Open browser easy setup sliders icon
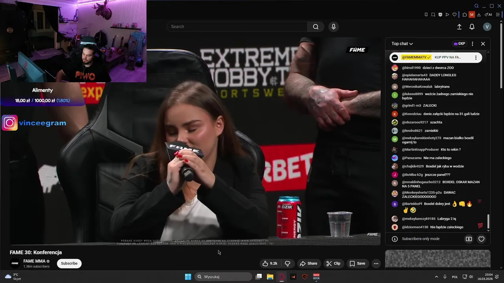504x283 pixels. click(498, 15)
